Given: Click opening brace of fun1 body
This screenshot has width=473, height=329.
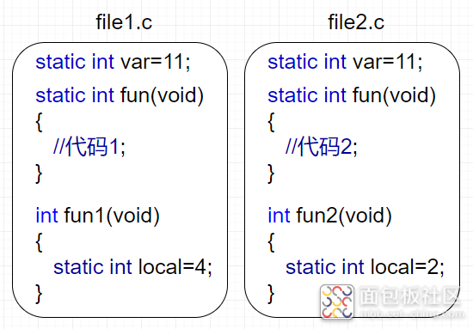Looking at the screenshot, I should point(39,242).
